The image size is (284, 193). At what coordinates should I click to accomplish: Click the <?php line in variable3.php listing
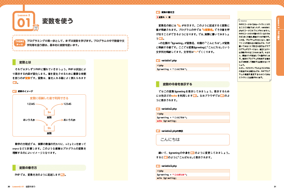pyautogui.click(x=193, y=171)
